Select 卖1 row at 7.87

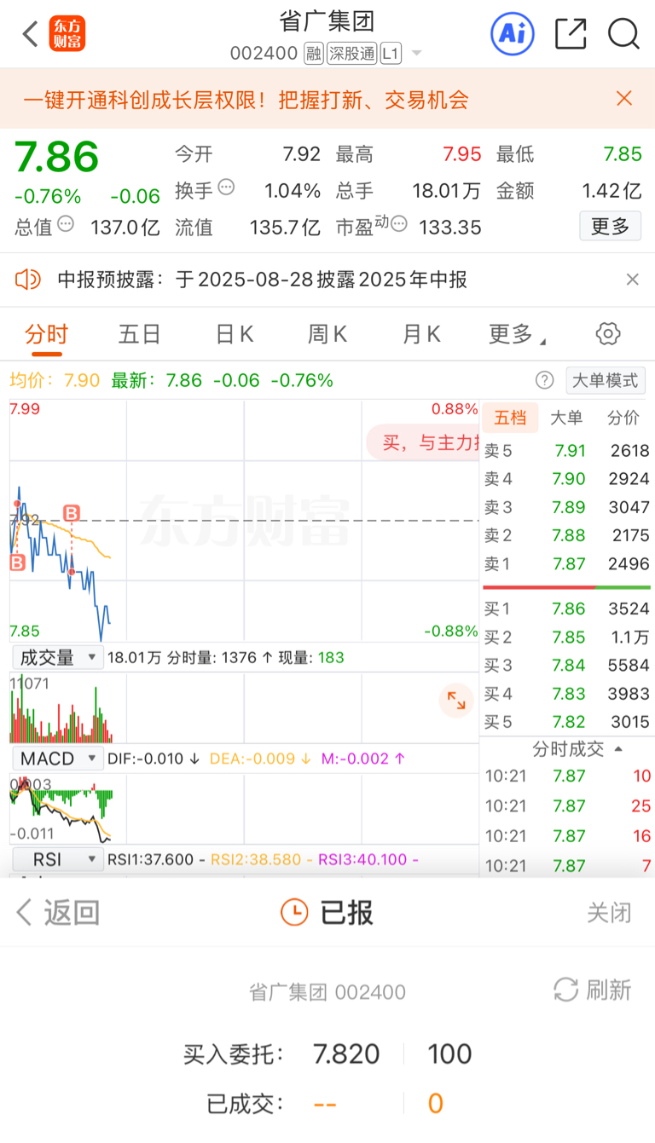pyautogui.click(x=566, y=563)
